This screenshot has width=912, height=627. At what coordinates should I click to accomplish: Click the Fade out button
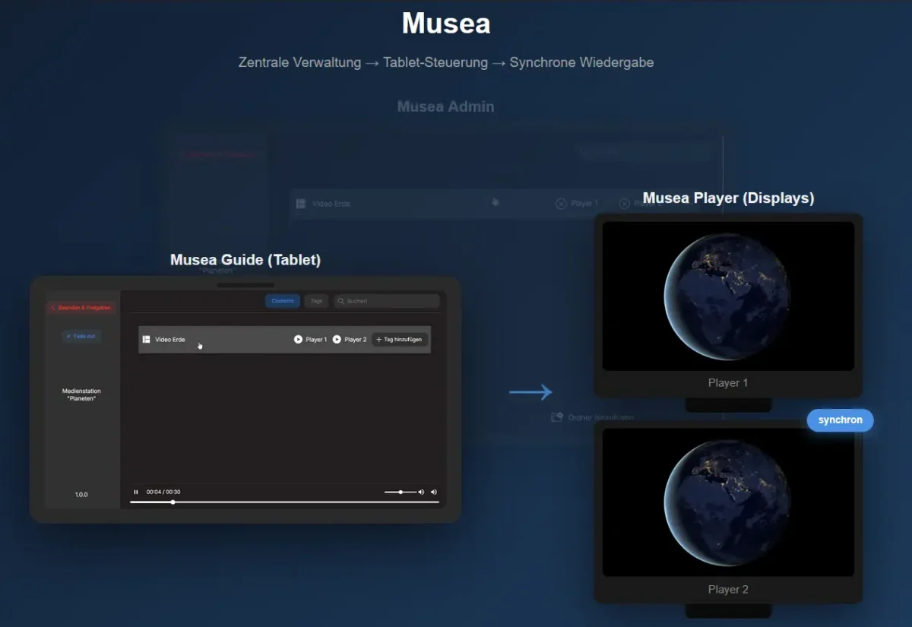(x=81, y=336)
